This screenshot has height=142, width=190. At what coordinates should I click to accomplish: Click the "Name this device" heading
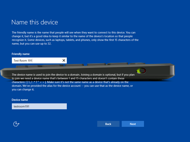[35, 22]
